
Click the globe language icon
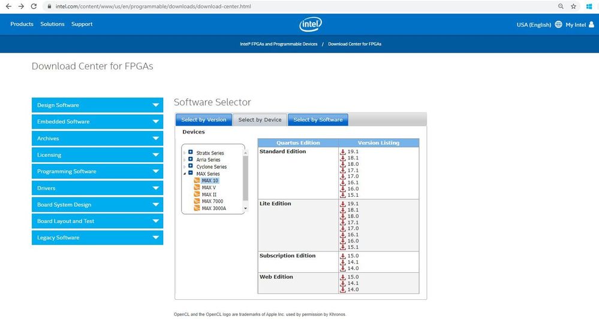tap(558, 25)
